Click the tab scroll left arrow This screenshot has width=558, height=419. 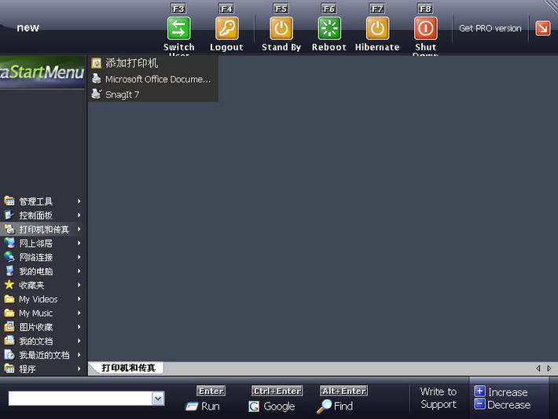pyautogui.click(x=538, y=369)
